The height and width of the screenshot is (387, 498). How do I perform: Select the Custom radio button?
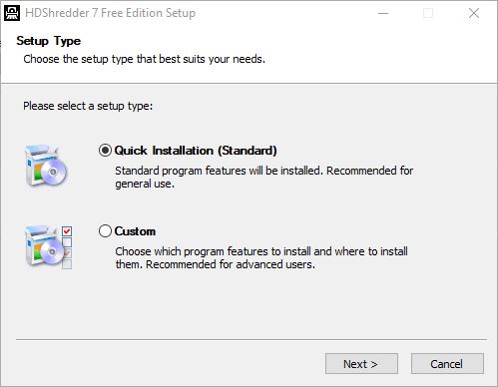[105, 230]
